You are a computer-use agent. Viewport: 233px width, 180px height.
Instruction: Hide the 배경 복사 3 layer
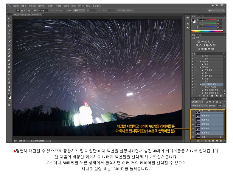click(193, 124)
